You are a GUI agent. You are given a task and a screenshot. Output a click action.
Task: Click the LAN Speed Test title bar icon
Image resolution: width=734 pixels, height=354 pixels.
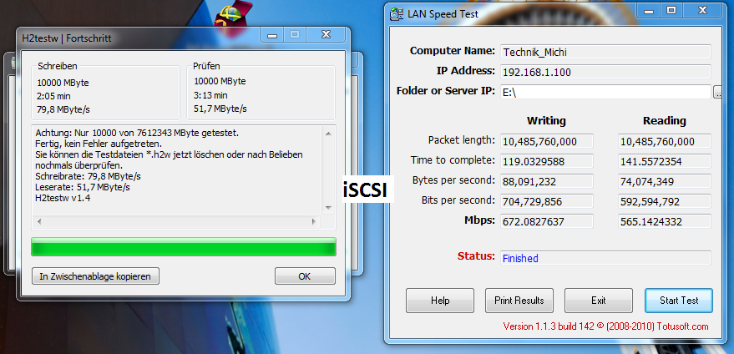click(397, 14)
